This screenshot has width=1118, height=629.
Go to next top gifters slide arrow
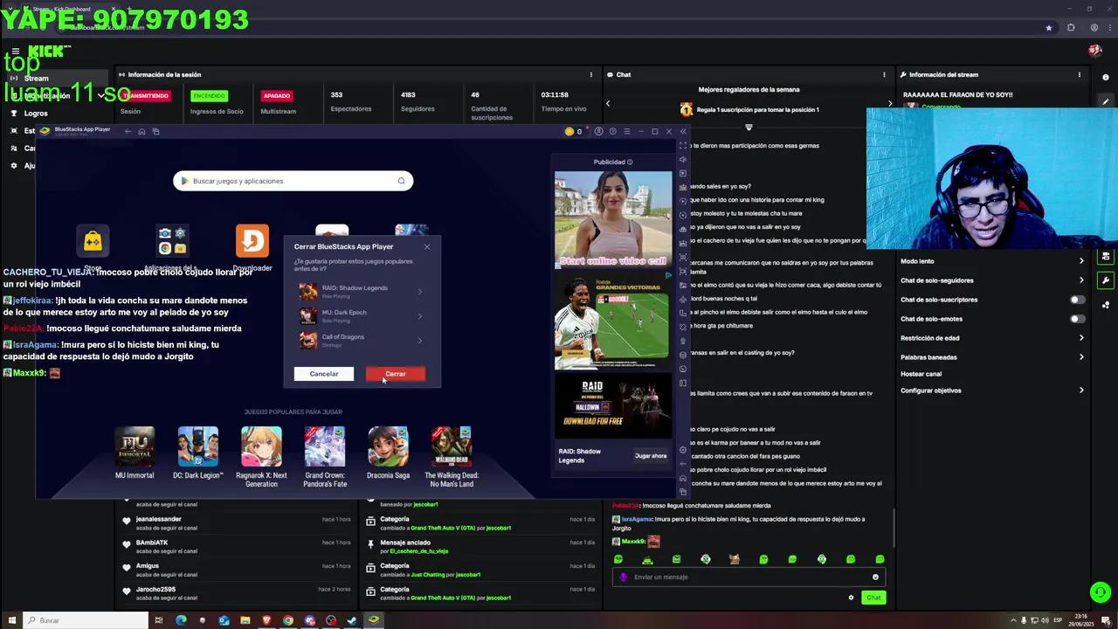(x=890, y=103)
